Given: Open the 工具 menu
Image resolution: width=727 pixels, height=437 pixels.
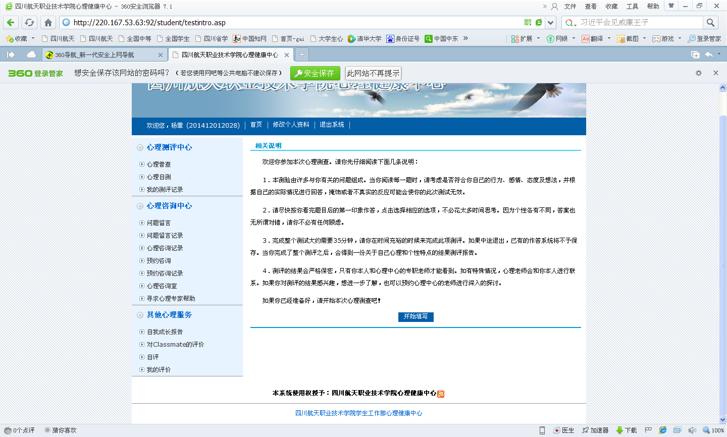Looking at the screenshot, I should tap(632, 7).
